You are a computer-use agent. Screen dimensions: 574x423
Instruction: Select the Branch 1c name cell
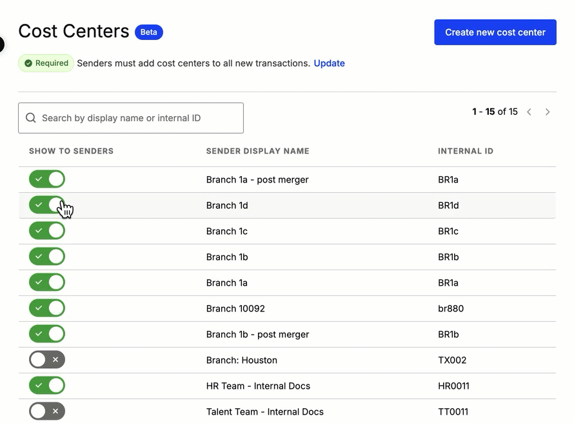point(227,231)
